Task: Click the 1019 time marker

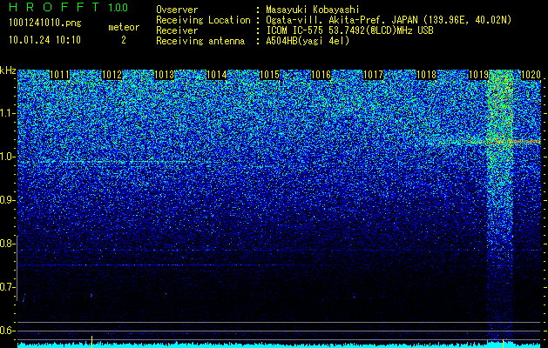Action: click(478, 75)
